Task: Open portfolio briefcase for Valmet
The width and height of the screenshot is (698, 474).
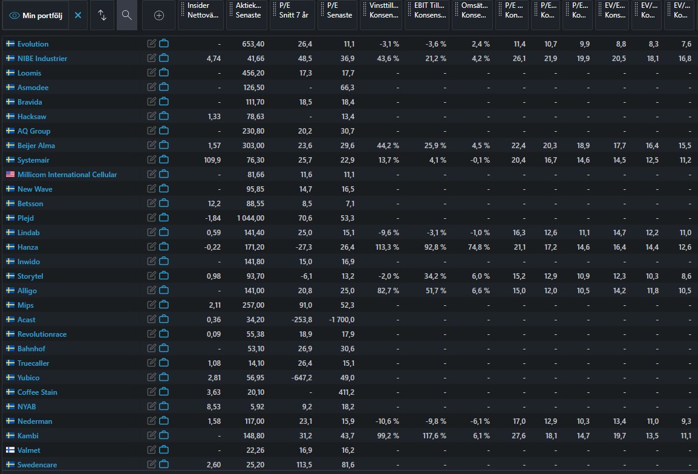Action: [164, 450]
